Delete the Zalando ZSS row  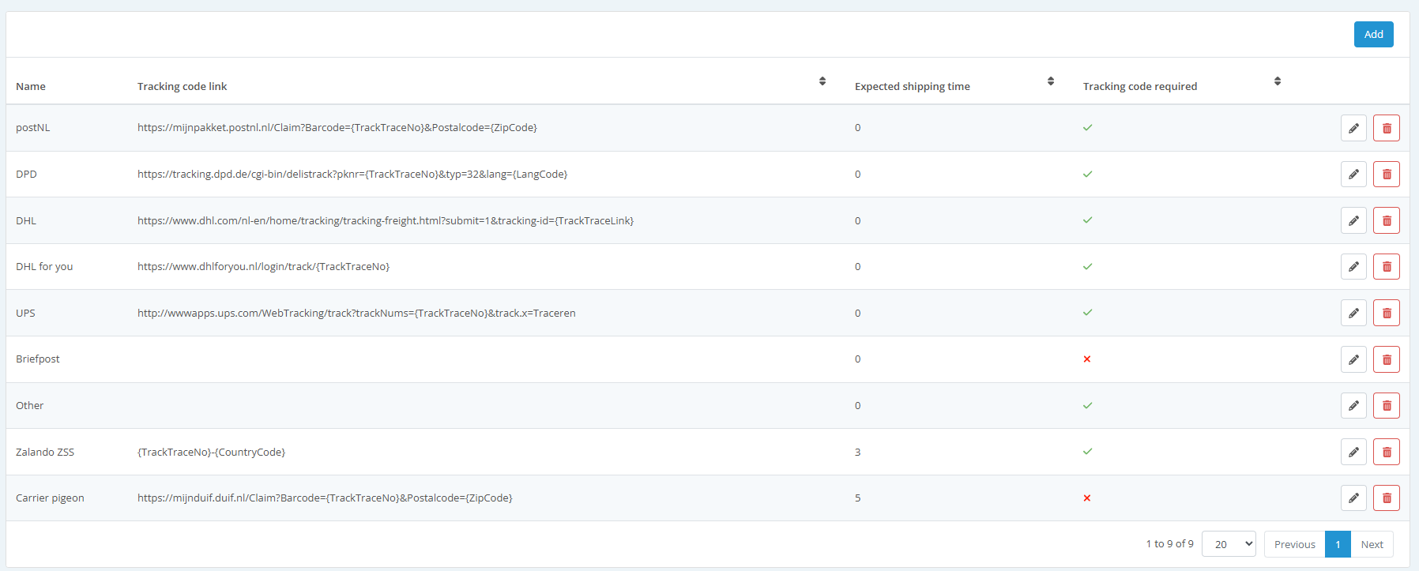tap(1387, 452)
